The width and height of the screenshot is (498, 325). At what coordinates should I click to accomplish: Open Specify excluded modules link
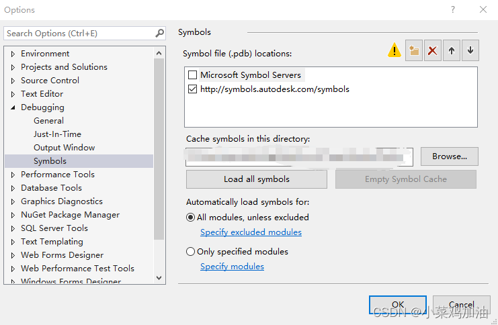click(251, 232)
